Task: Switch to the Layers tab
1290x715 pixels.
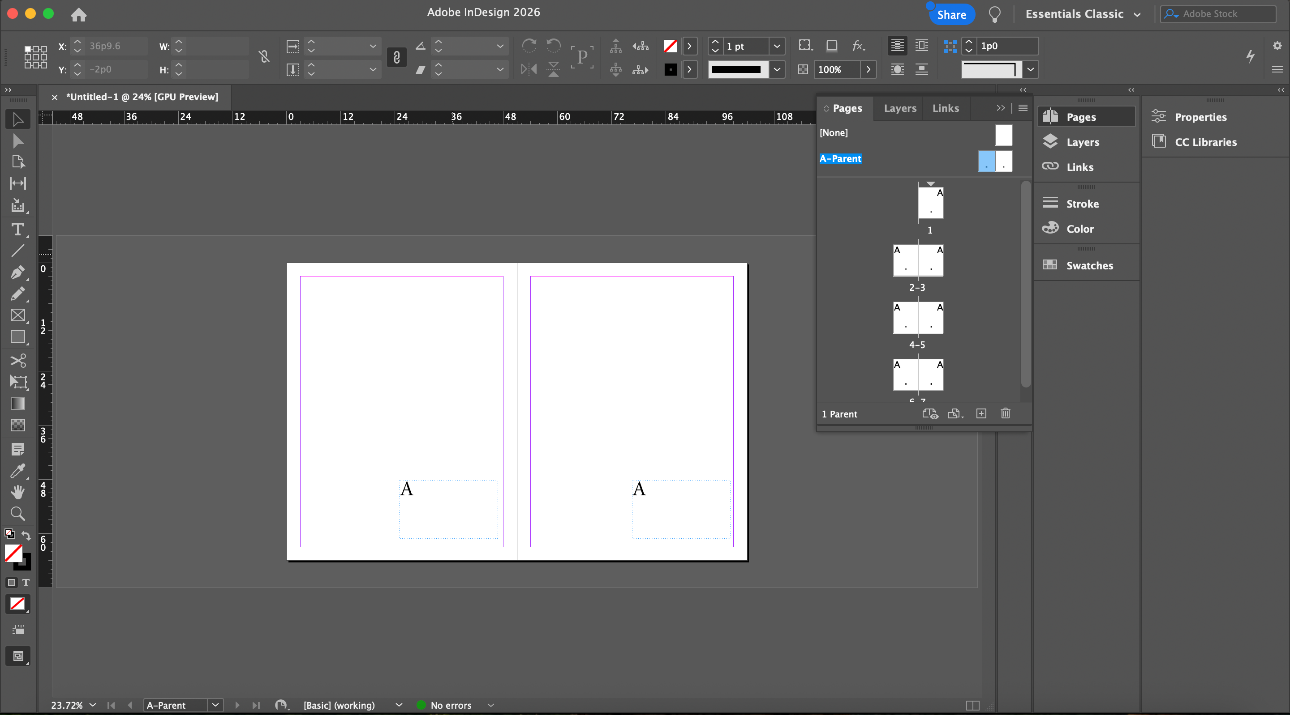Action: point(900,108)
